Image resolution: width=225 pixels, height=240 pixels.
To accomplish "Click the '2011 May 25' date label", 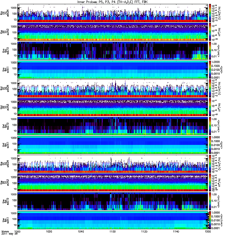I will [9, 234].
